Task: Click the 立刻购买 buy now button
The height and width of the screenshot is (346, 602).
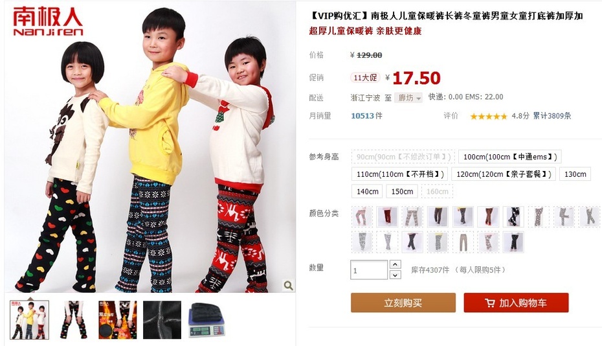Action: tap(403, 303)
